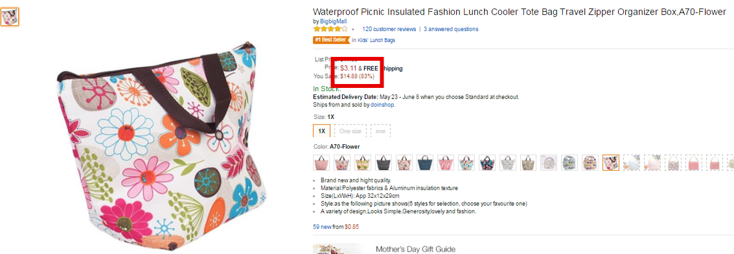Open the 59 new offers link
This screenshot has width=734, height=254.
pyautogui.click(x=336, y=227)
